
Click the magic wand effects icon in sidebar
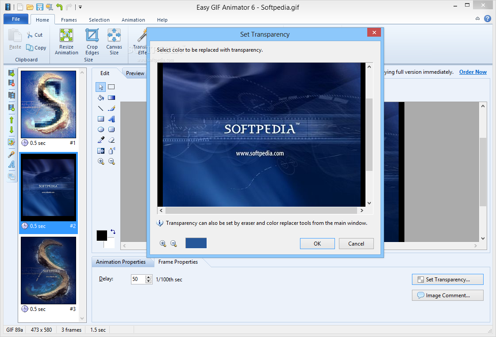click(x=12, y=155)
